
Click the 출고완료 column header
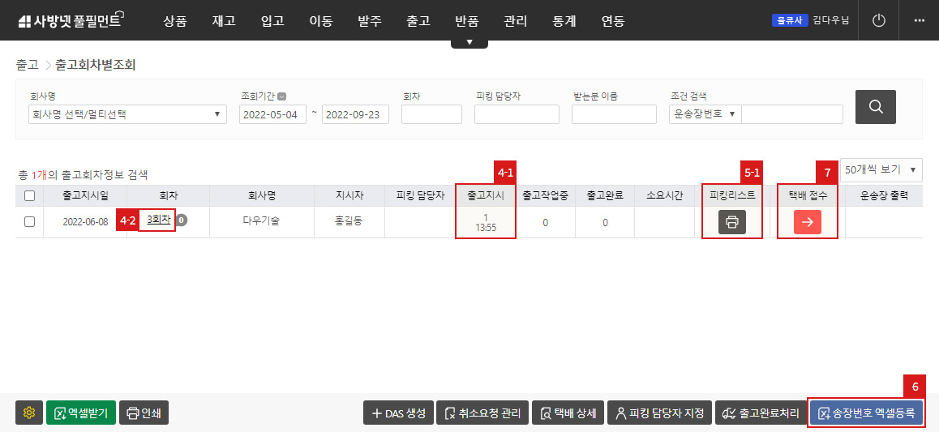pyautogui.click(x=605, y=195)
